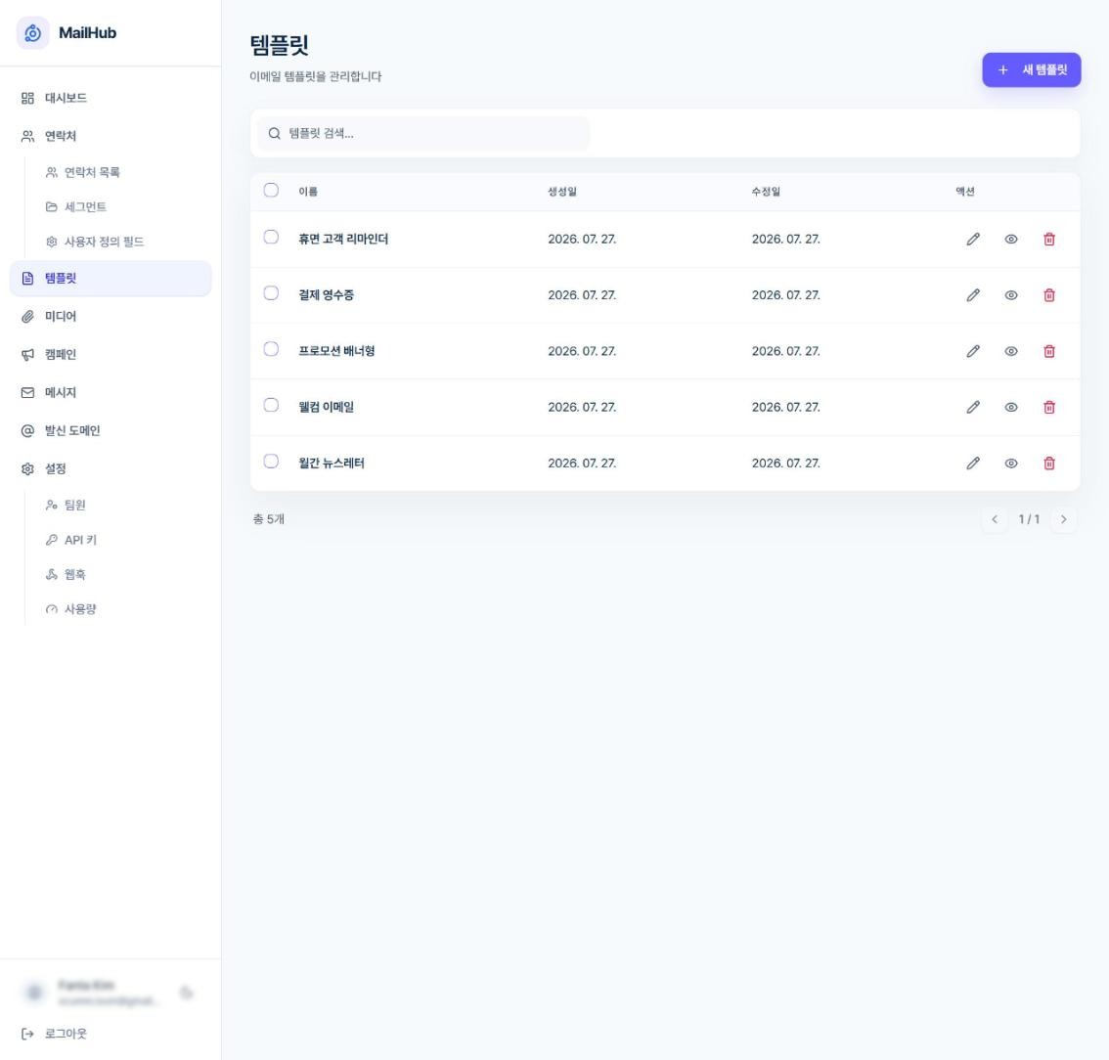
Task: Preview the 프로모션 배너형 template
Action: pyautogui.click(x=1011, y=351)
